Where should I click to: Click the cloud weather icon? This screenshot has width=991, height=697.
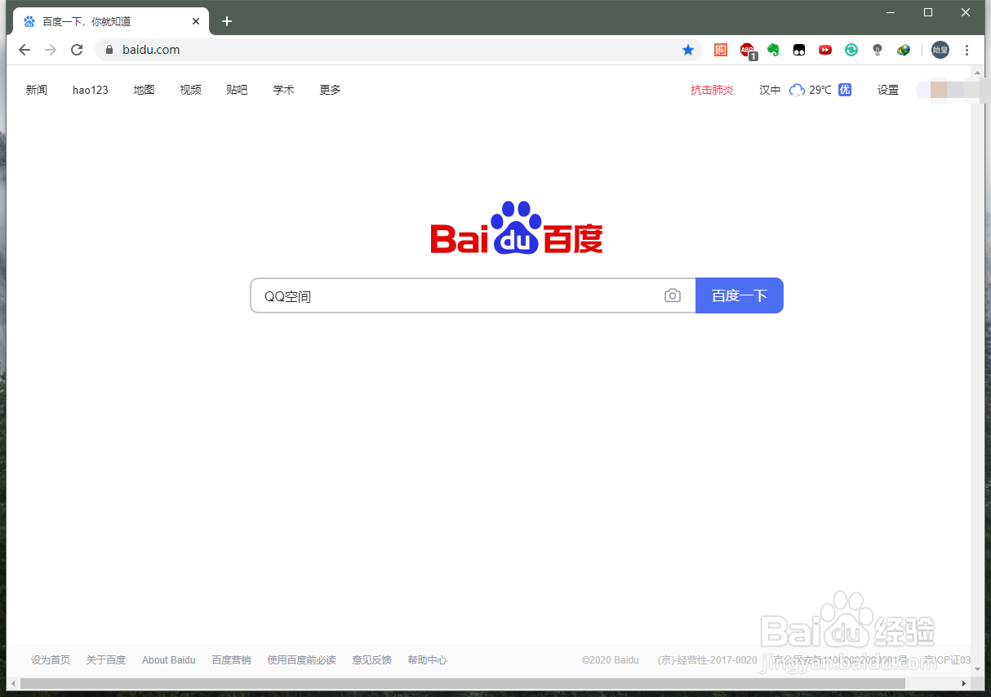pyautogui.click(x=797, y=90)
